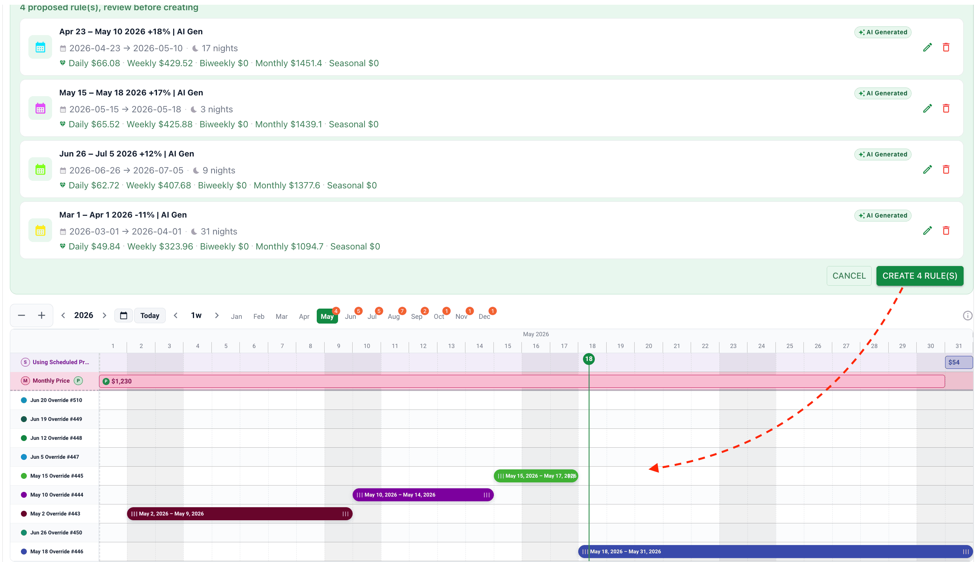Click the $54 scheduled price block
Image resolution: width=979 pixels, height=562 pixels.
click(x=959, y=362)
